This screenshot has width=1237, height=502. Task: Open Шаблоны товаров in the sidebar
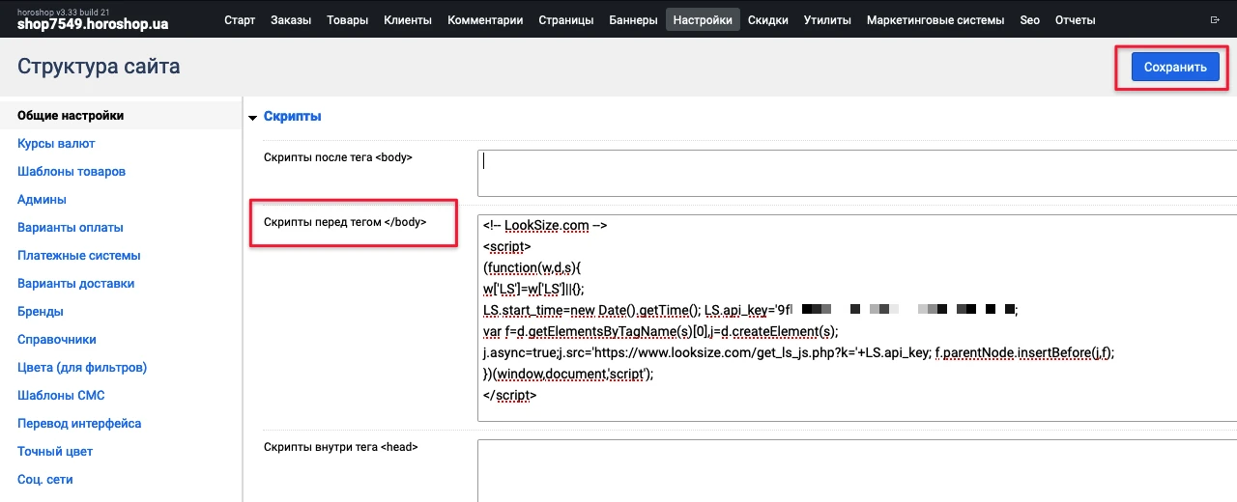pyautogui.click(x=72, y=172)
